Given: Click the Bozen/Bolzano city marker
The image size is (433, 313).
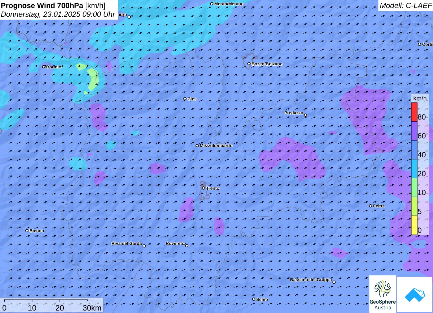Looking at the screenshot, I should tap(249, 64).
